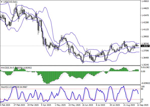The width and height of the screenshot is (150, 107).
Task: Click the 1.39935 price scale level
Action: coord(145,37)
